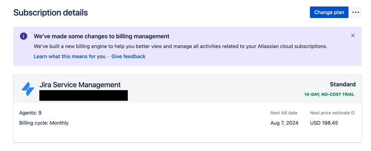This screenshot has height=151, width=371.
Task: Click the USD 198.45 price estimate
Action: (x=324, y=123)
